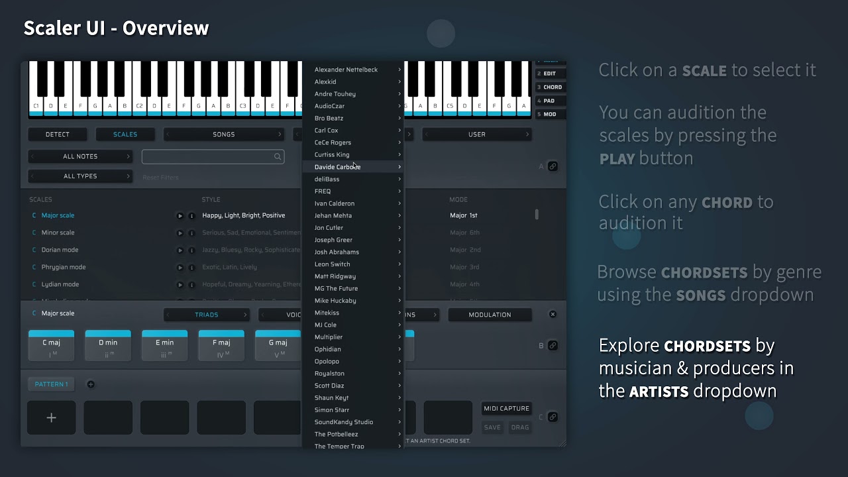The width and height of the screenshot is (848, 477).
Task: Click the SAVE button
Action: pos(492,427)
